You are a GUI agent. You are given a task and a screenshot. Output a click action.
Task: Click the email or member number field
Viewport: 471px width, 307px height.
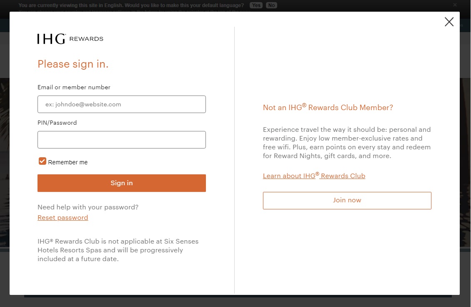pos(121,104)
